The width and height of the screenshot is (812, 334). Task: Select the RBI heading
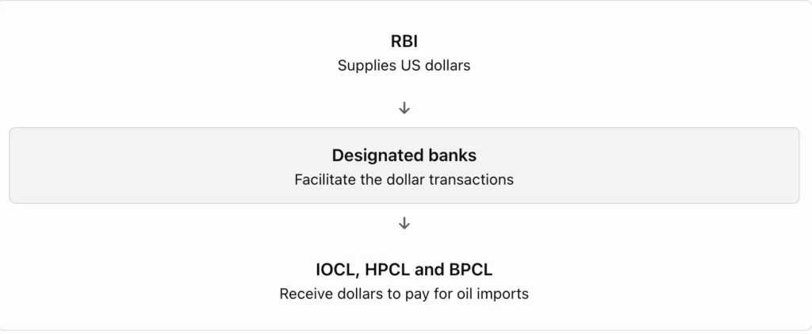(x=404, y=41)
